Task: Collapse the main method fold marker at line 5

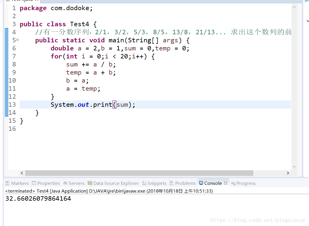Action: pos(17,40)
